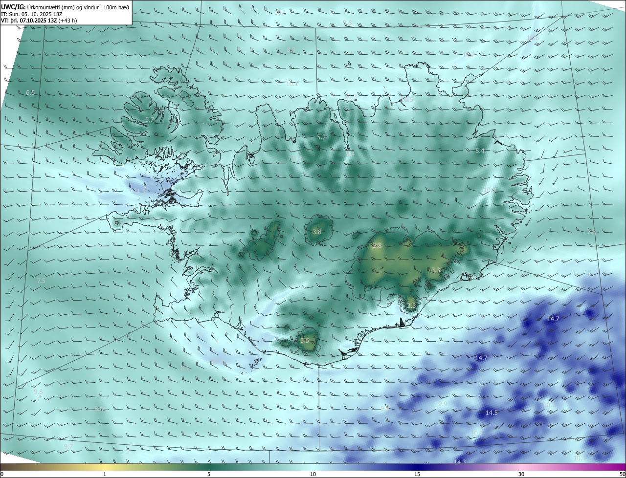The image size is (626, 478).
Task: Click the dark navy colorbar segment above 15
Action: [417, 467]
